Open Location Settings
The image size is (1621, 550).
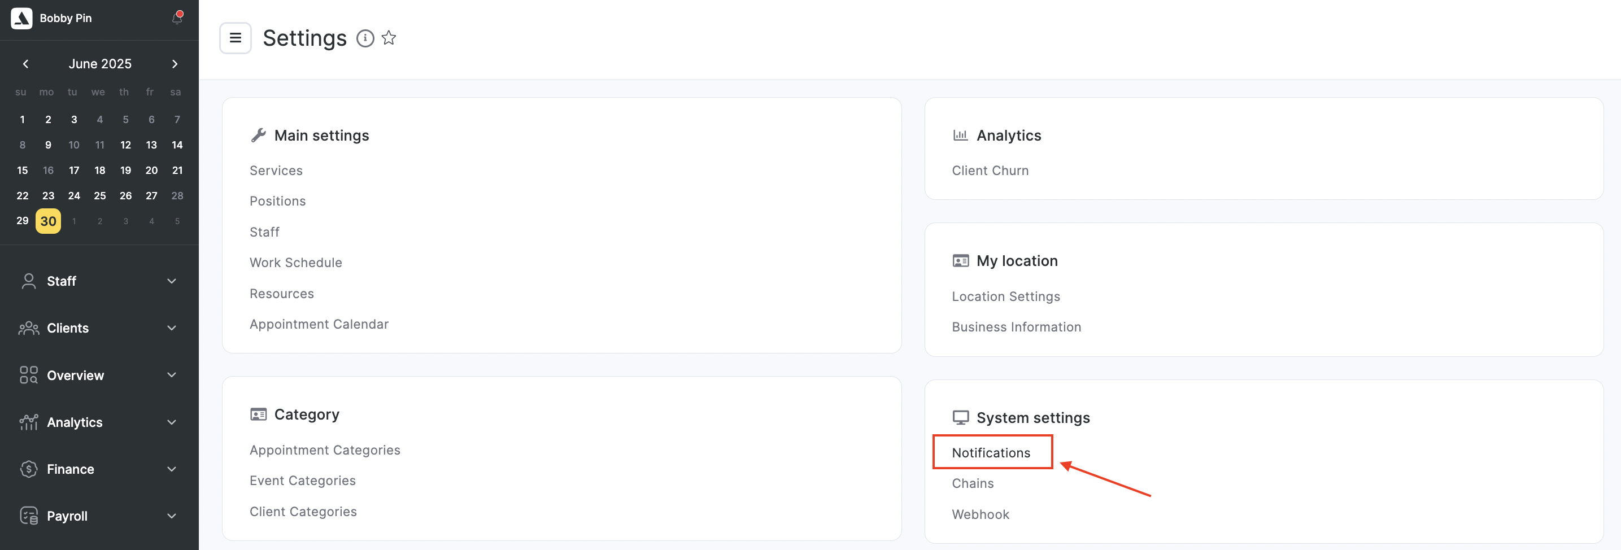1005,296
